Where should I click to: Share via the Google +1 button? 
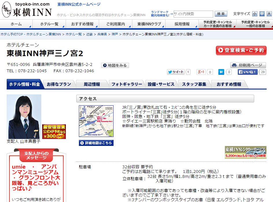pos(201,72)
